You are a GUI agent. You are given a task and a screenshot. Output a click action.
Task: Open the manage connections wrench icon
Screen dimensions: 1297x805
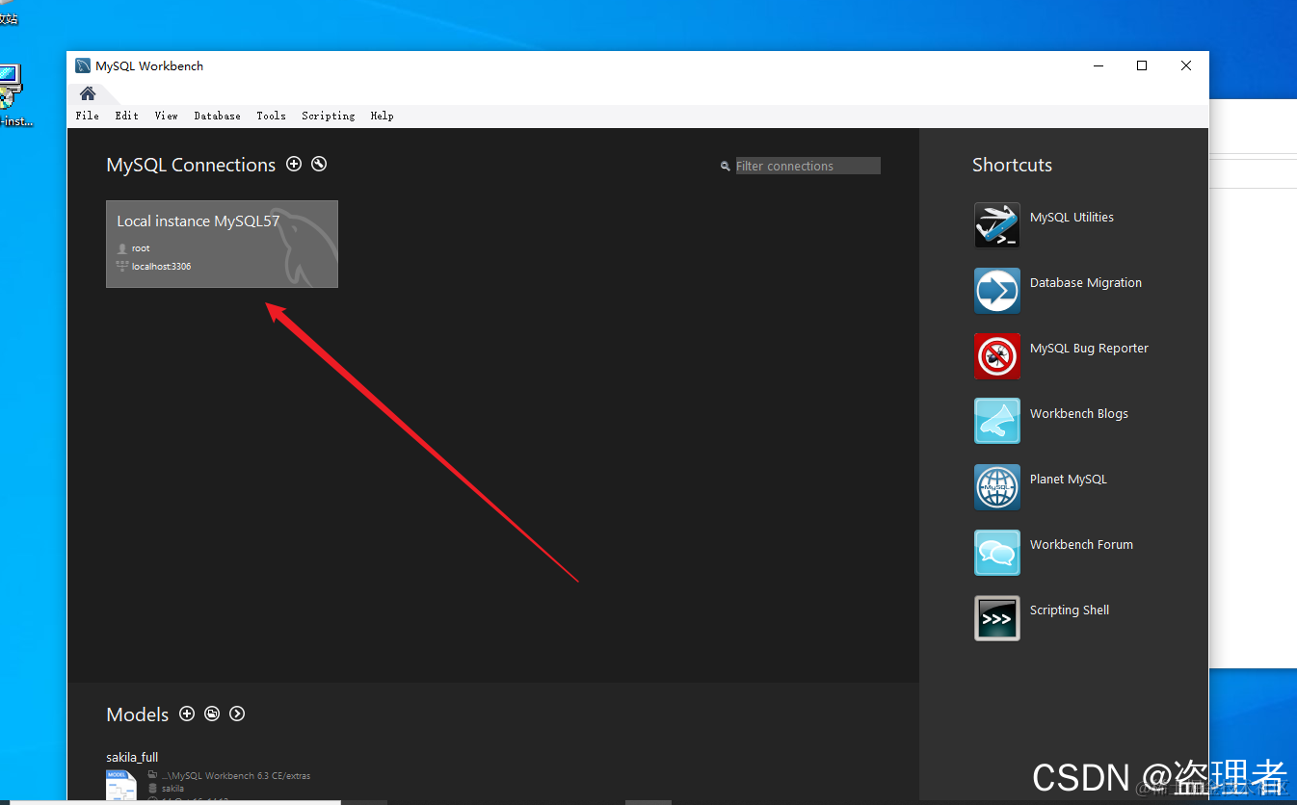click(x=319, y=164)
